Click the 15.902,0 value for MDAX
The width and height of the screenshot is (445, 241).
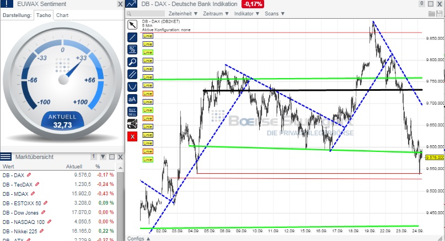click(82, 194)
